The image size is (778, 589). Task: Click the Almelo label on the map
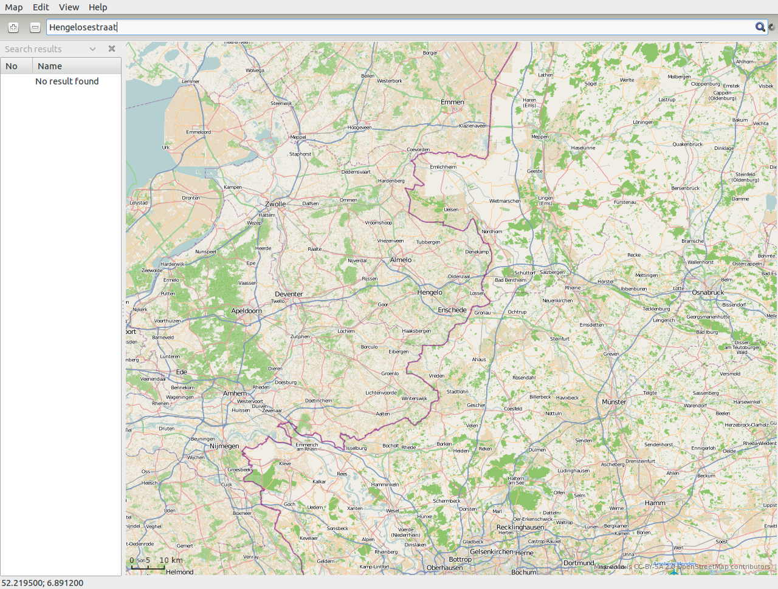(x=401, y=260)
